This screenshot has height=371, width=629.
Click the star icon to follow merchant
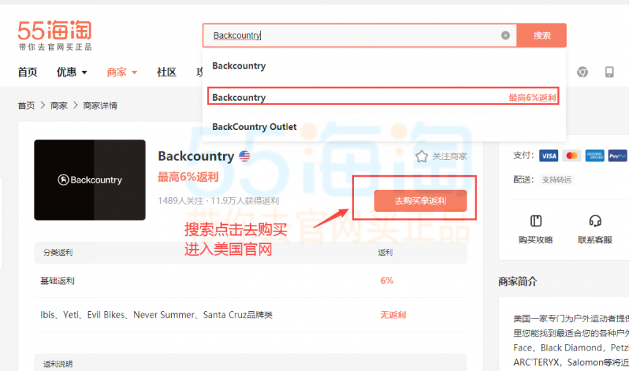pyautogui.click(x=421, y=156)
